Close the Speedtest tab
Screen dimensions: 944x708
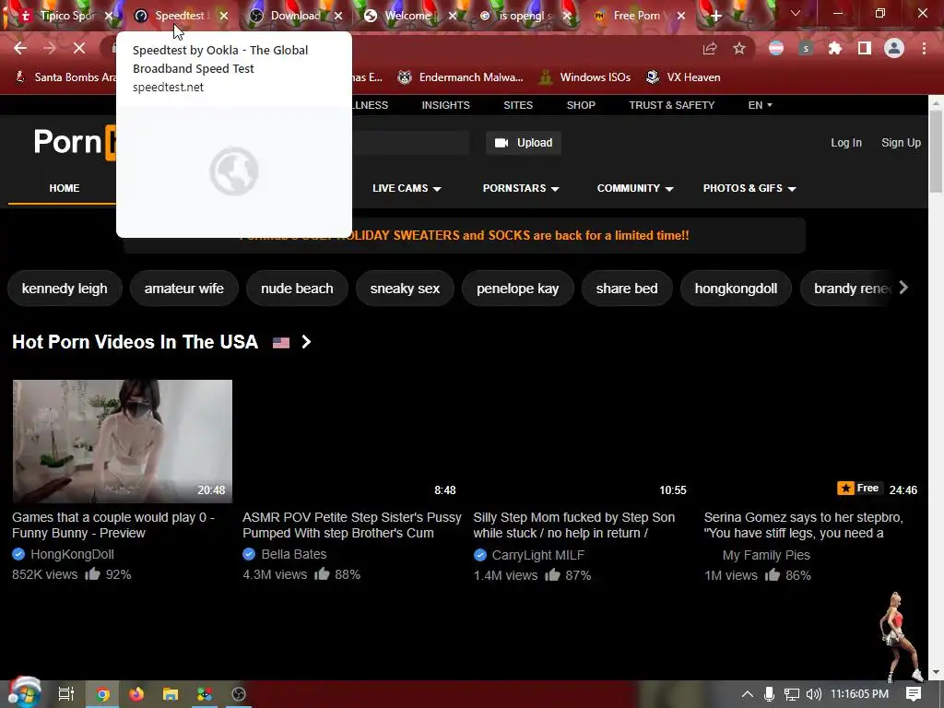click(224, 17)
